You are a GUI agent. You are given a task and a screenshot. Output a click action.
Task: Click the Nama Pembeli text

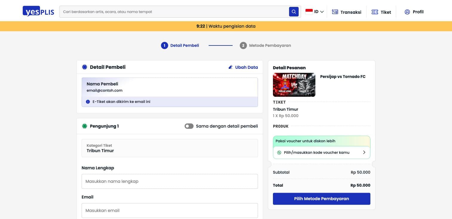(102, 84)
